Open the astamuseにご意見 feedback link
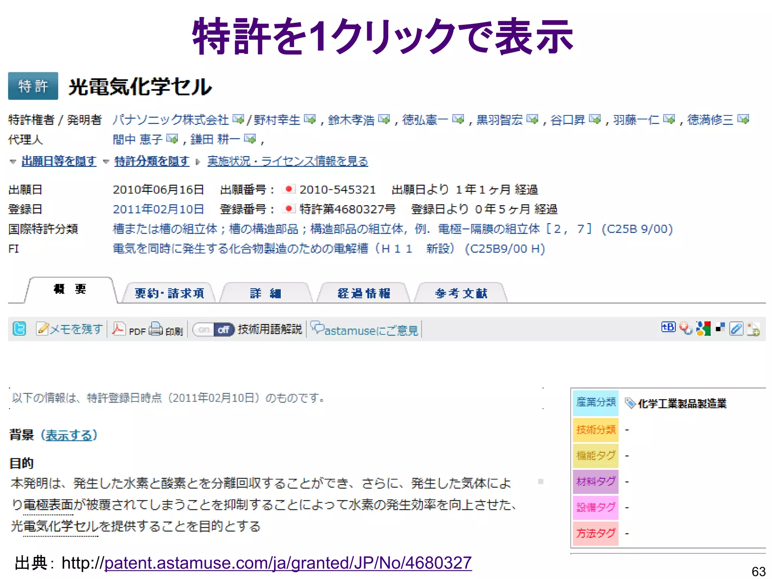The height and width of the screenshot is (579, 772). pos(365,329)
